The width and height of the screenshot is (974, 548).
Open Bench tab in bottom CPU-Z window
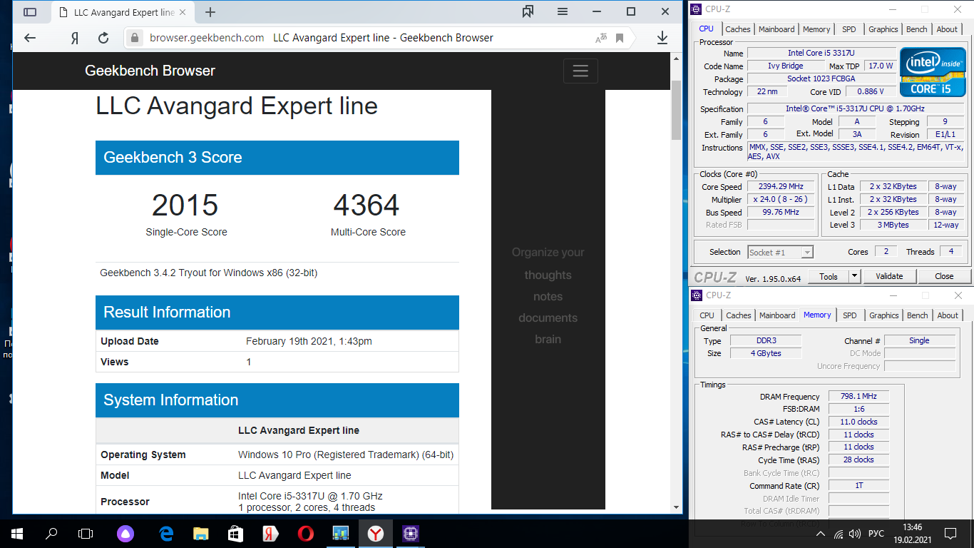[x=918, y=315]
